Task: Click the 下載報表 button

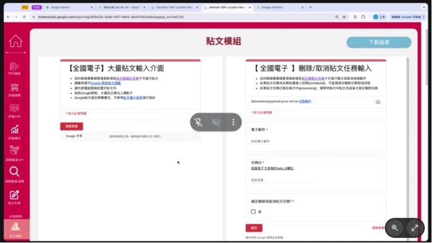Action: [379, 42]
